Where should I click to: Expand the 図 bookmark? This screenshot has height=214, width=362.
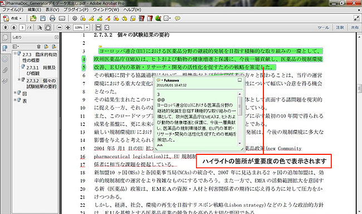tap(15, 93)
